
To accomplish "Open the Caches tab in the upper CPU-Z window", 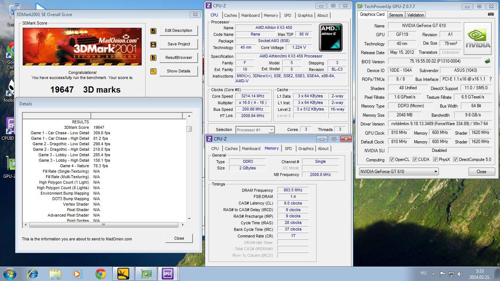I will pos(231,15).
